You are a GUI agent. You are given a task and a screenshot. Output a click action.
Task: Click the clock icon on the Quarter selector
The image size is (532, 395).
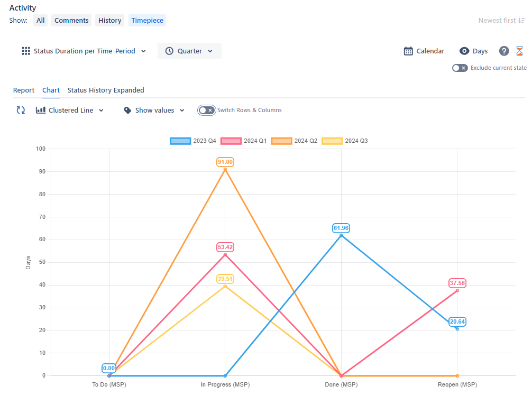pos(168,51)
